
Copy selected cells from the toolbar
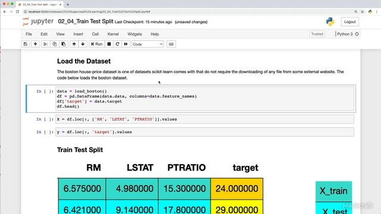click(x=54, y=44)
